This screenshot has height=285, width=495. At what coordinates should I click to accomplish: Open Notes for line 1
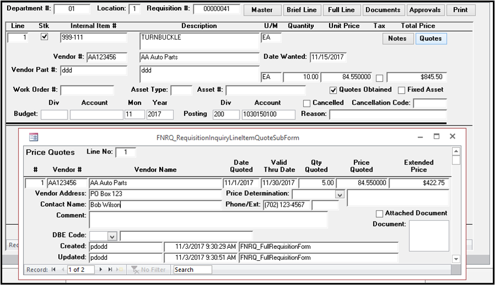click(x=397, y=38)
